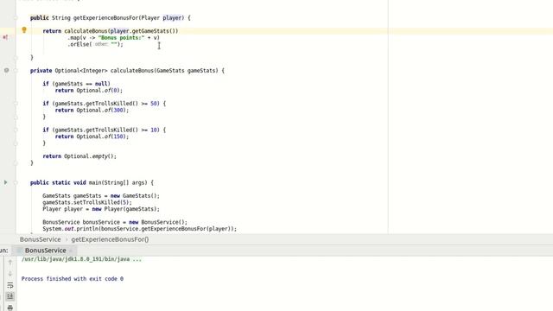Click the lambda gutter marker beside .map line
Viewport: 553px width, 311px height.
point(5,37)
